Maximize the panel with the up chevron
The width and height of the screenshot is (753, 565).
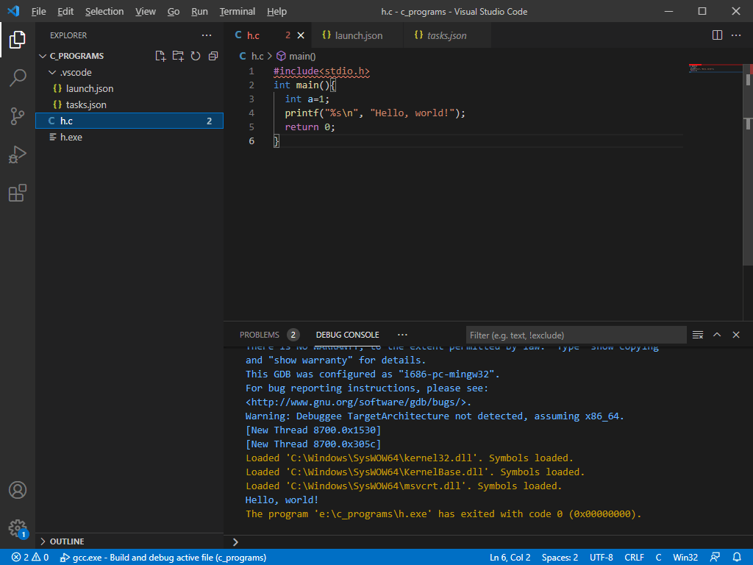pyautogui.click(x=717, y=335)
